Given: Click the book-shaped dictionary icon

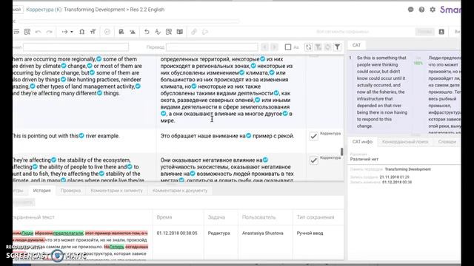Looking at the screenshot, I should pos(180,32).
